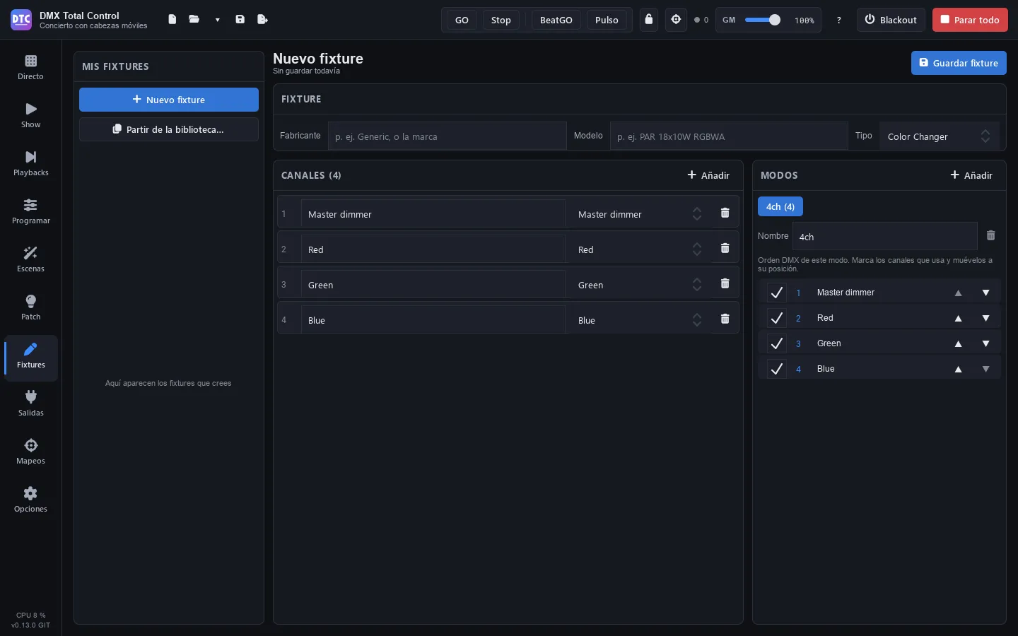Add a channel with Añadir in Canales
The width and height of the screenshot is (1018, 636).
coord(708,175)
